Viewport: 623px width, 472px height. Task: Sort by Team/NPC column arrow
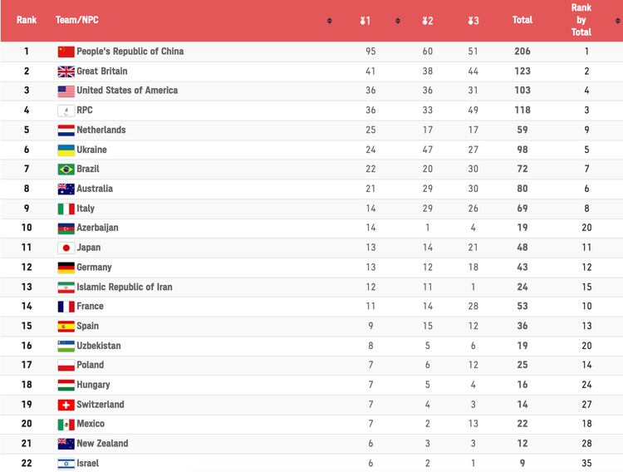coord(330,21)
